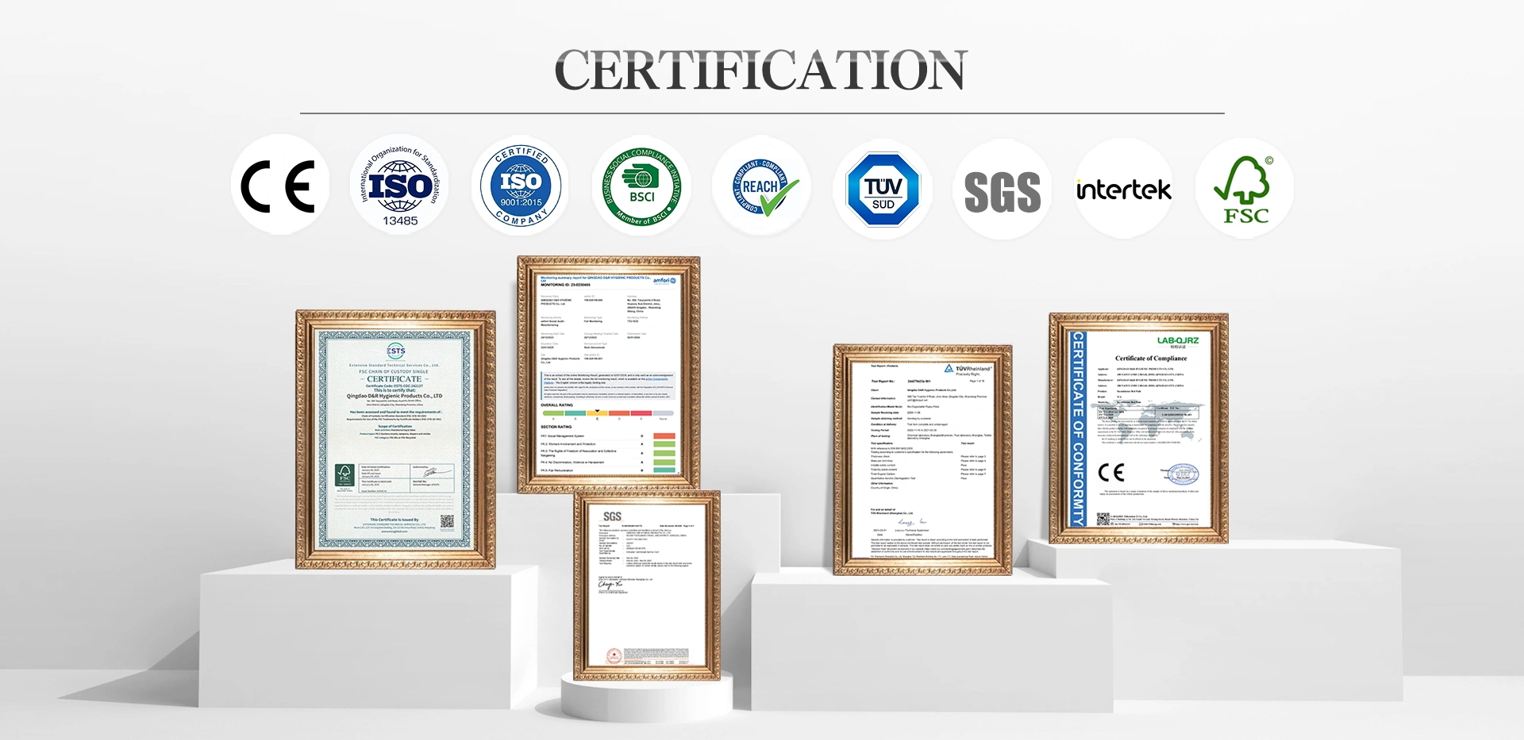Click the REACH compliant badge
Screen dimensions: 1524x740
pyautogui.click(x=762, y=186)
